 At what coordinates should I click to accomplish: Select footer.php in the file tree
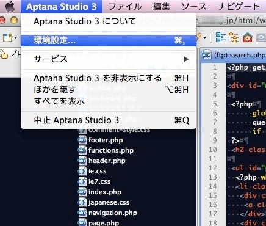point(106,140)
